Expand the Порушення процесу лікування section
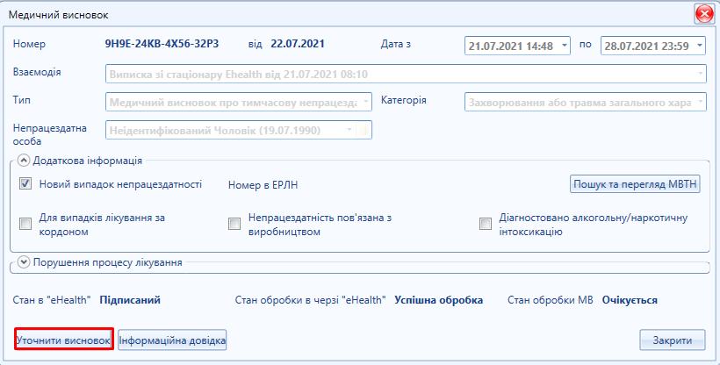 24,262
